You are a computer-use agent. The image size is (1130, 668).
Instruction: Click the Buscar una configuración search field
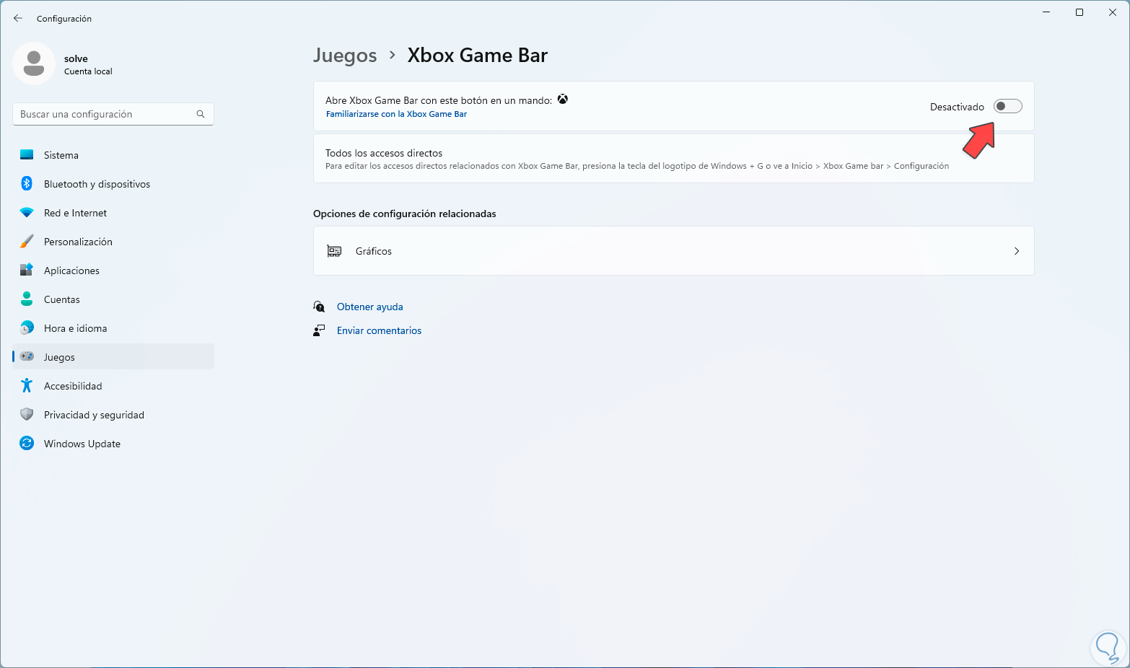[x=113, y=114]
